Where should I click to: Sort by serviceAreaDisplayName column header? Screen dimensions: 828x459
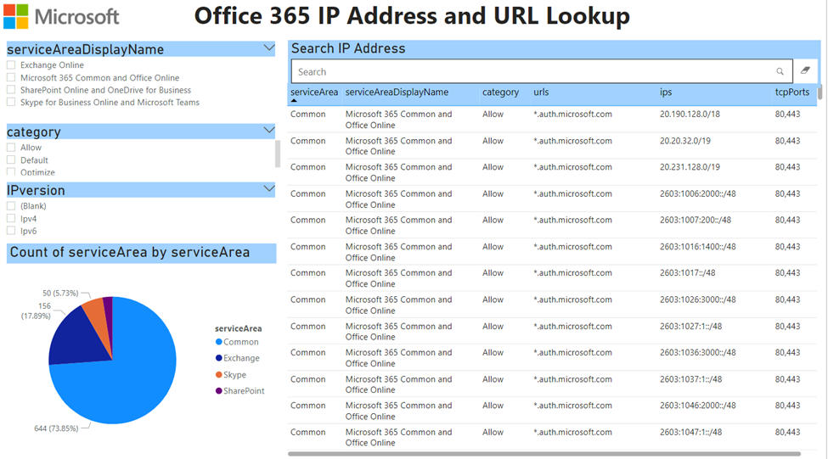pos(397,92)
